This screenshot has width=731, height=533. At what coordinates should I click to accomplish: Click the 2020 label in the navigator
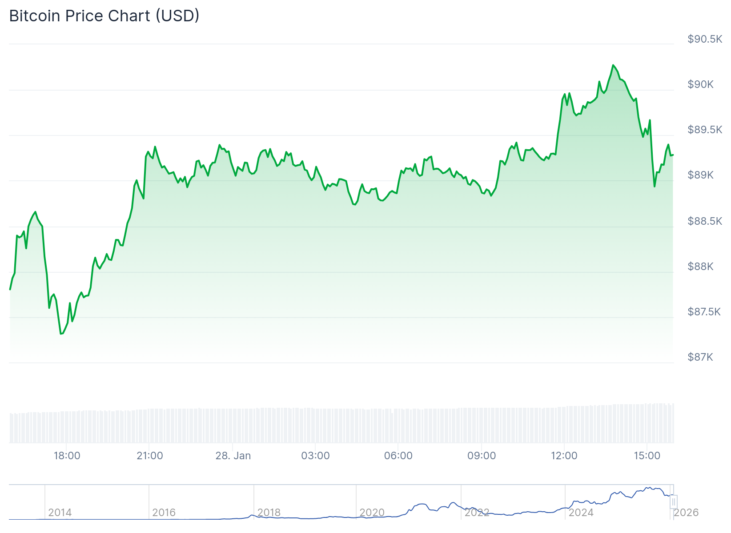point(372,513)
